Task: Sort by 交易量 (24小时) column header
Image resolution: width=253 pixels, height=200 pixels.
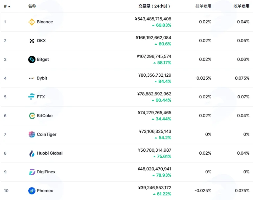Action: coord(154,6)
